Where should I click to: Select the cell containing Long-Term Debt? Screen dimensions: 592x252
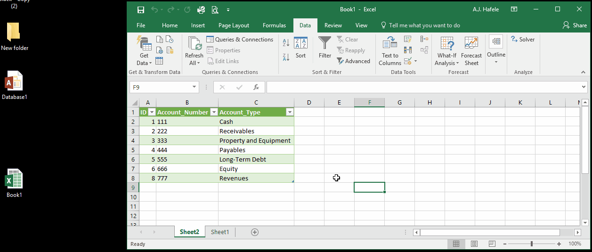(x=256, y=159)
